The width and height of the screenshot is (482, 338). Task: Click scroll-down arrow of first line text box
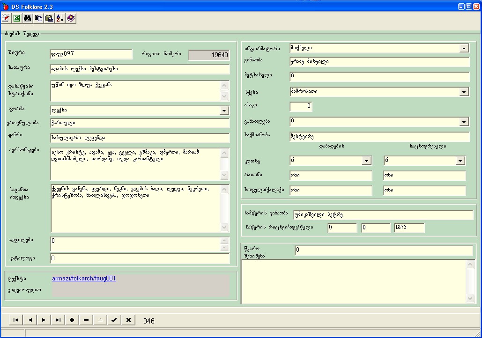pos(225,96)
